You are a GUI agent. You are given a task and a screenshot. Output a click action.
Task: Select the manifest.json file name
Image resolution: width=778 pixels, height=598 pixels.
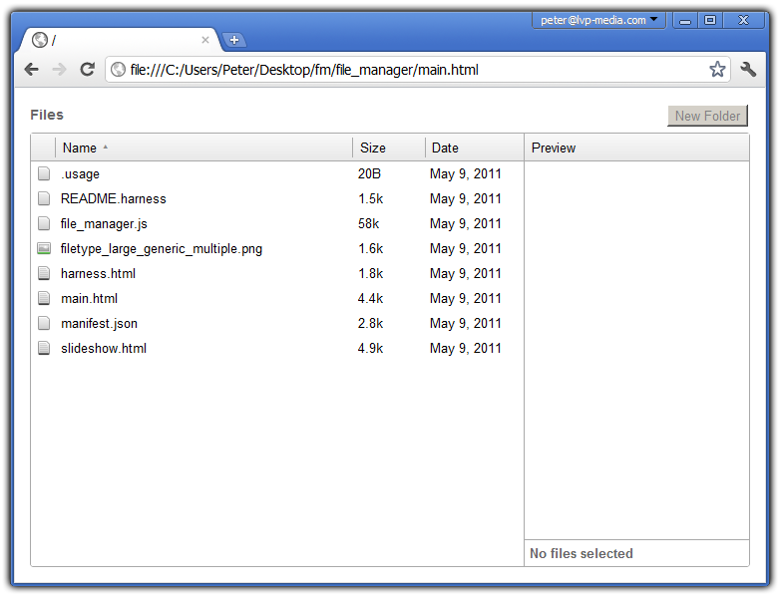coord(99,324)
